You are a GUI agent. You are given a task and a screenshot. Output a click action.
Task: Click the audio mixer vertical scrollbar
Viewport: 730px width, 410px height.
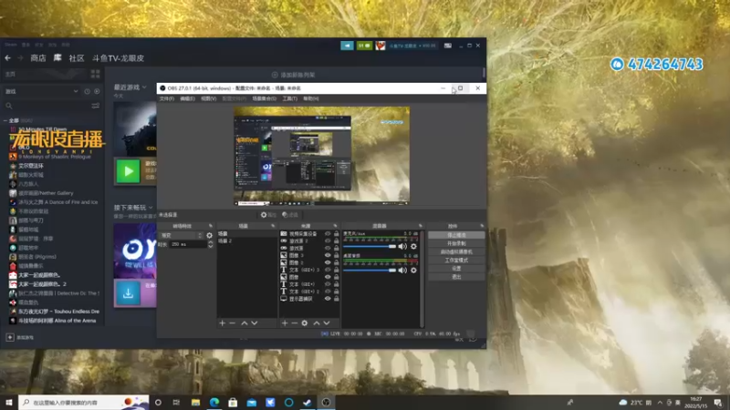[422, 279]
